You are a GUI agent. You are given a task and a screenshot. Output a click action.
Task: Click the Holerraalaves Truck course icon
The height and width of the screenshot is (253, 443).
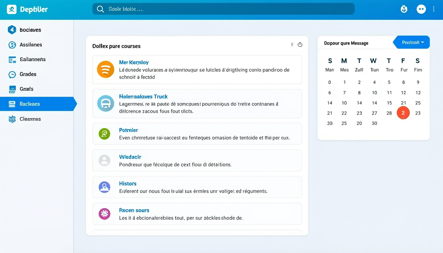(x=105, y=103)
